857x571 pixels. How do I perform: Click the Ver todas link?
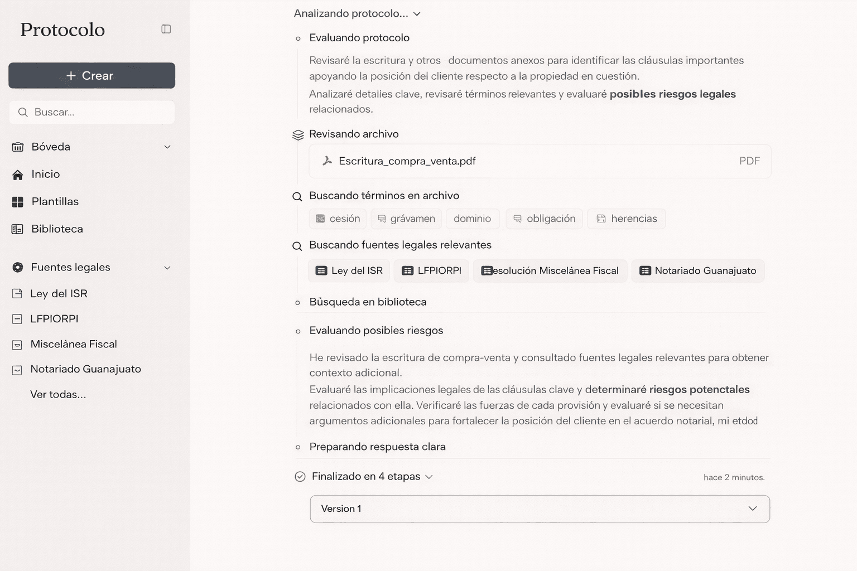(58, 394)
